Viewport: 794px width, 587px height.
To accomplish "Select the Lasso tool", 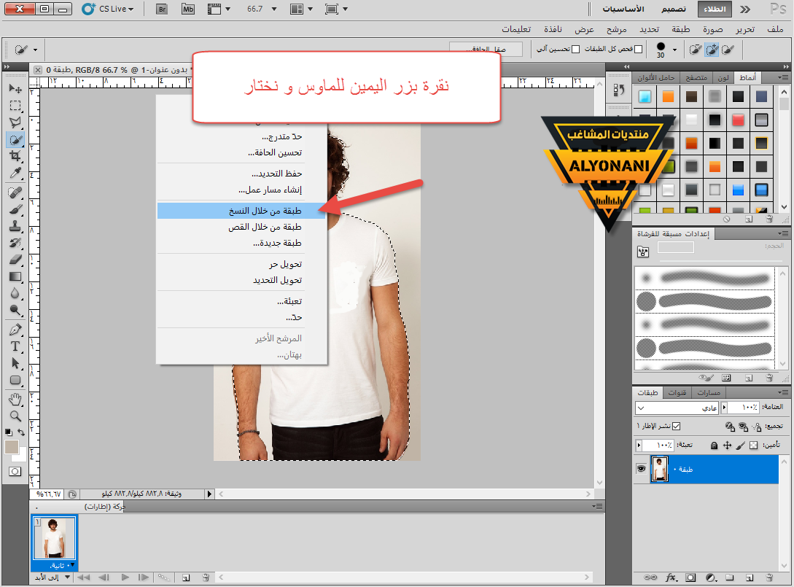I will point(15,122).
